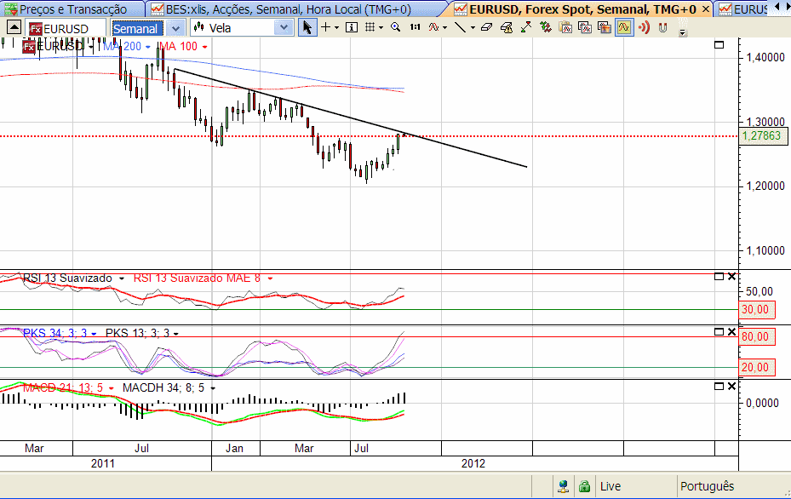Click the collapse up arrow button
The height and width of the screenshot is (499, 791).
point(14,27)
